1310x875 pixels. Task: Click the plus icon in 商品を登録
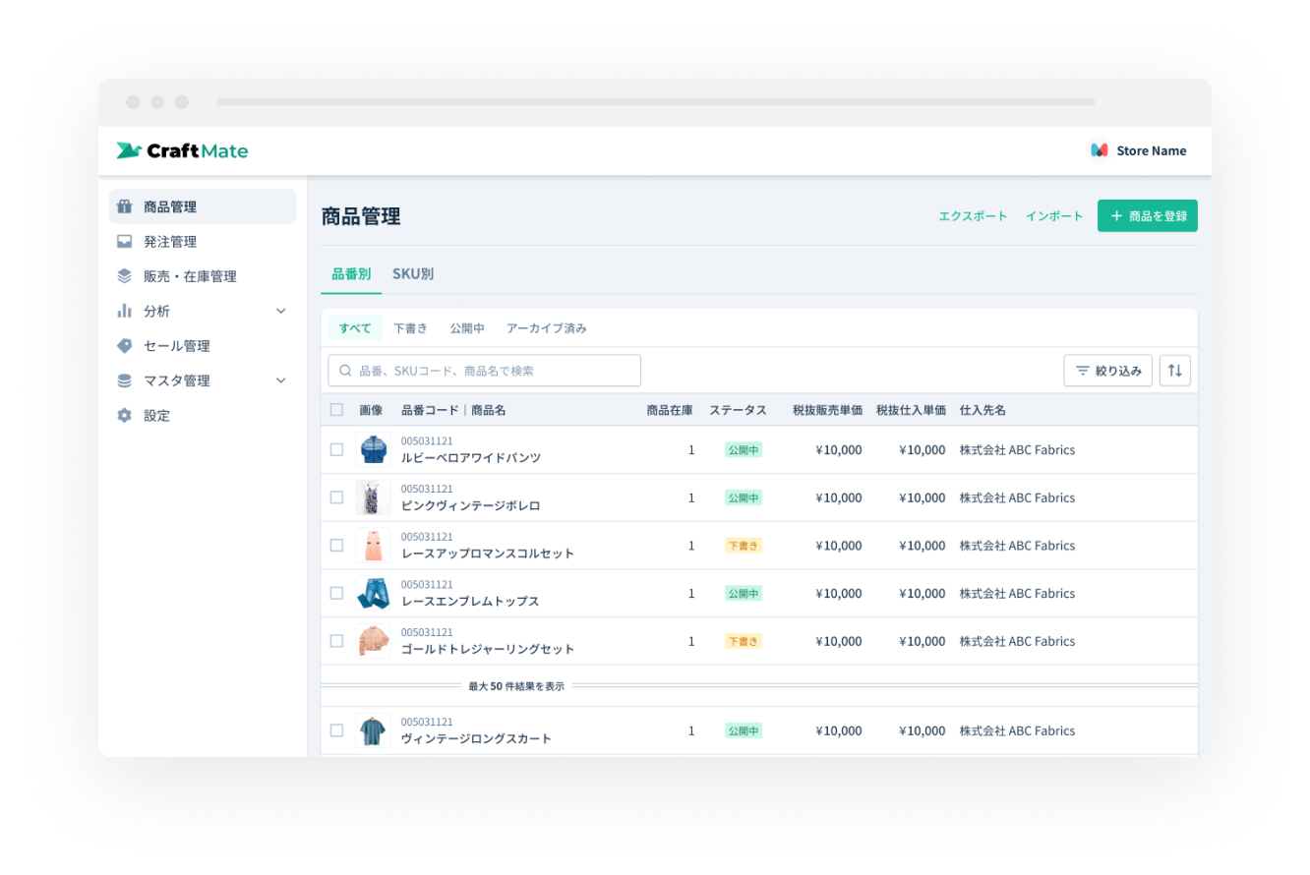[1116, 215]
